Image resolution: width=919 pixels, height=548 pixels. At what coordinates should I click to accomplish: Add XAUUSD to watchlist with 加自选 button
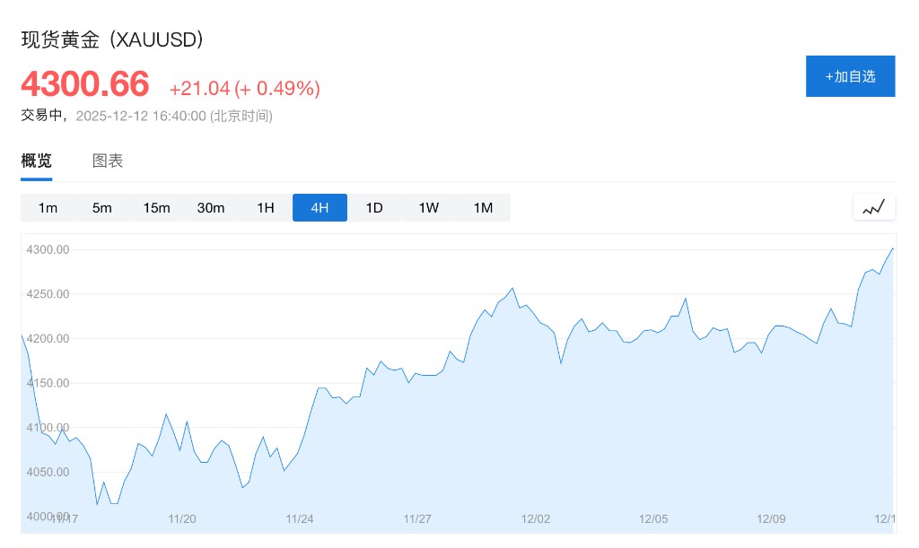tap(850, 76)
